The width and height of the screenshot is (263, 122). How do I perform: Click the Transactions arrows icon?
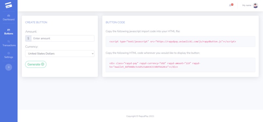pyautogui.click(x=9, y=41)
